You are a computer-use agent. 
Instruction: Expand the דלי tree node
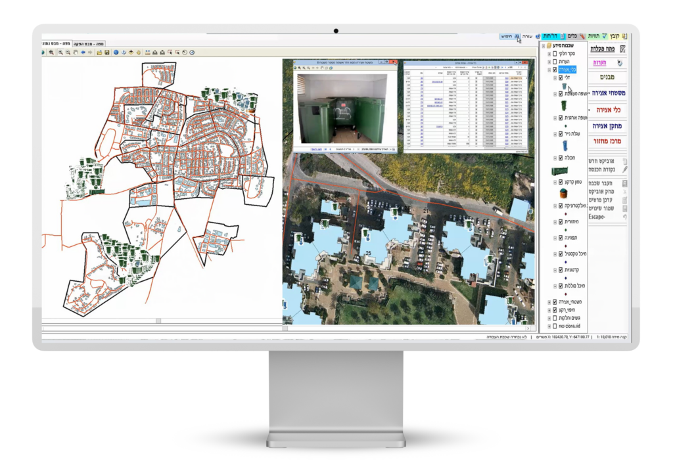[555, 76]
